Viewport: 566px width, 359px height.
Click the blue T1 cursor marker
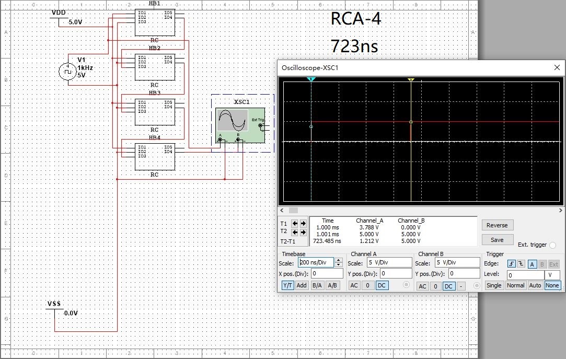tap(311, 79)
